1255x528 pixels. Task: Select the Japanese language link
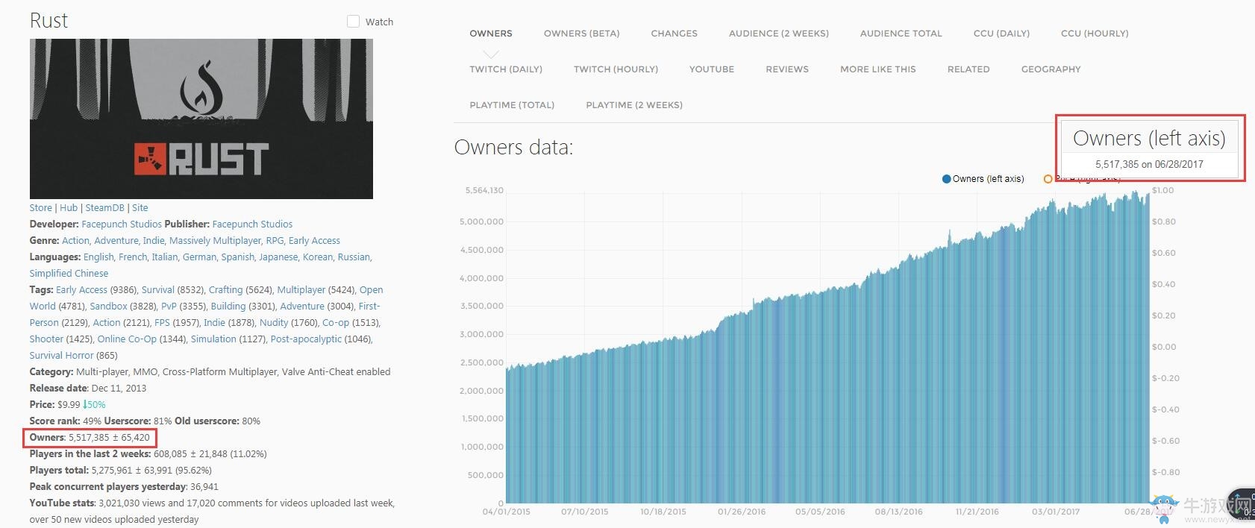[x=278, y=257]
